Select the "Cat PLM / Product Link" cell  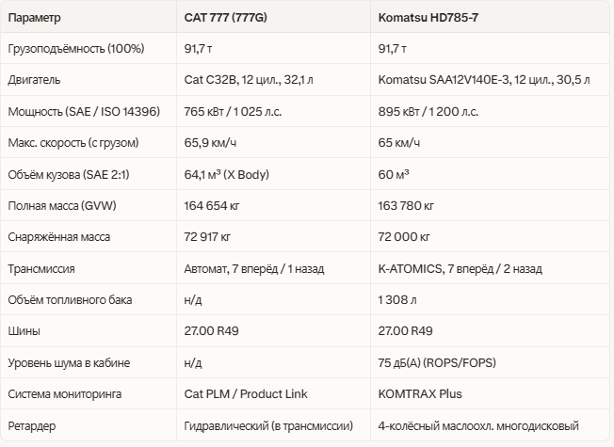click(246, 393)
